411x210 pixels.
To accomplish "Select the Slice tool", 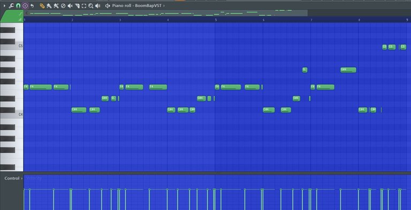I will [77, 6].
